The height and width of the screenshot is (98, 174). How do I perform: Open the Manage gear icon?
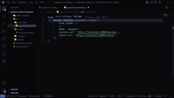4,91
